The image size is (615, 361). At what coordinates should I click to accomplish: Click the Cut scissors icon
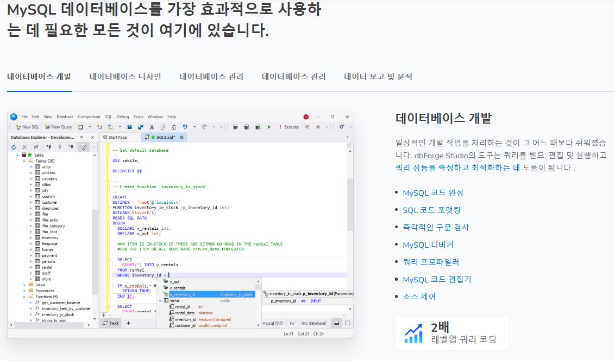pos(152,127)
